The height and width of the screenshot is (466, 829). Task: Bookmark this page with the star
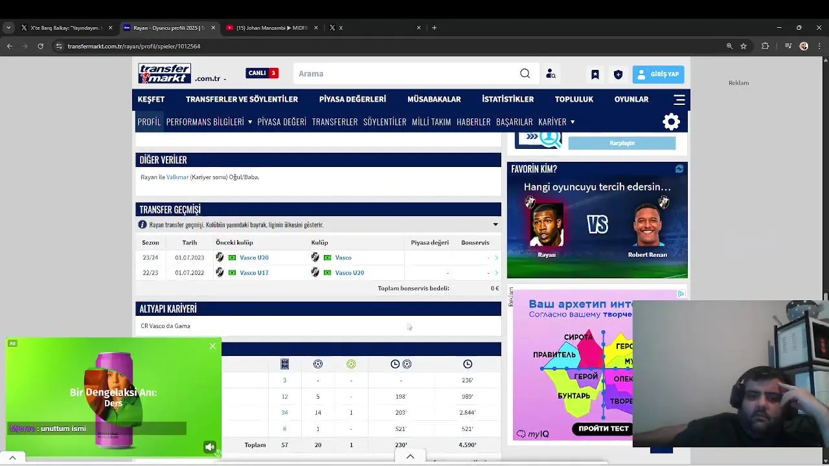point(744,46)
